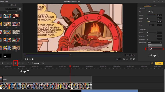The width and height of the screenshot is (165, 92).
Task: Switch to the Image tab
Action: (147, 5)
